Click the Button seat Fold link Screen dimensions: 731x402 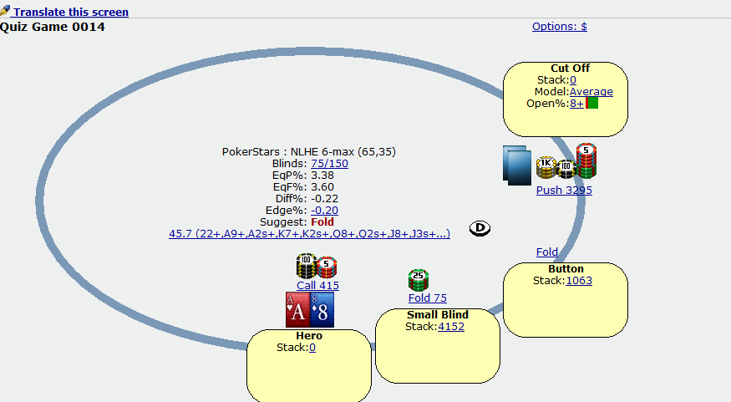tap(547, 252)
